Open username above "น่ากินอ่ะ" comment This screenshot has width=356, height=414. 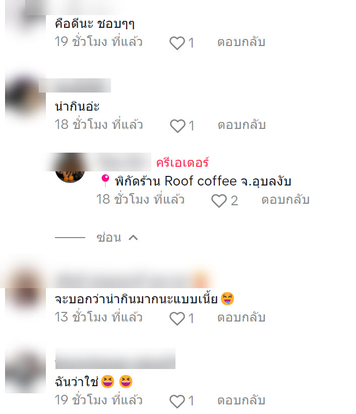75,85
